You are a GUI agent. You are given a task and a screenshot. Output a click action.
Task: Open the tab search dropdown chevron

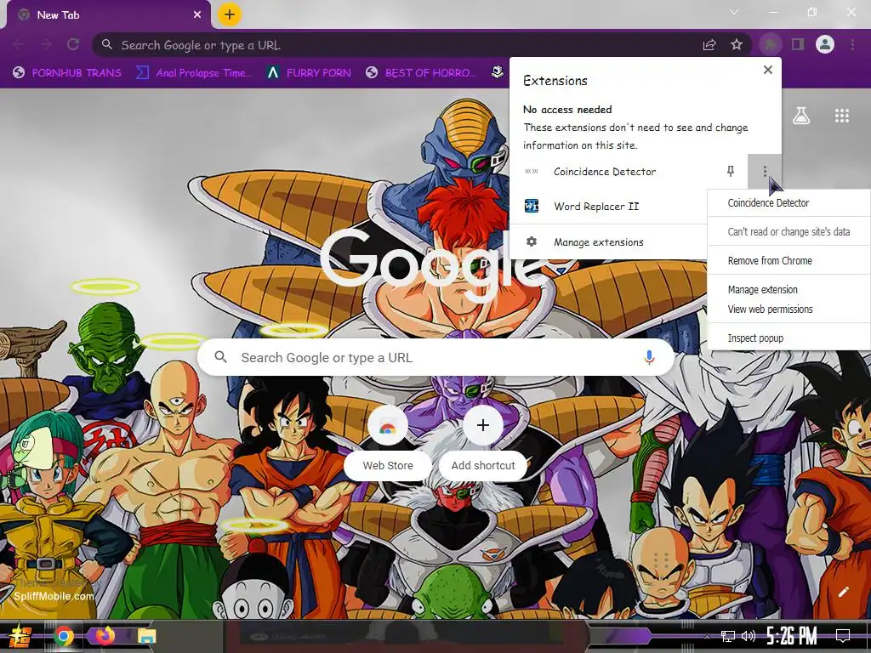734,12
